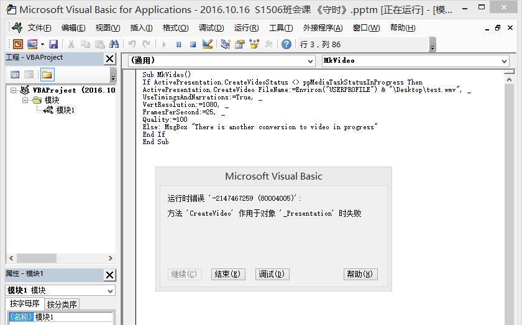The width and height of the screenshot is (522, 325).
Task: Collapse the VBAProject tree node
Action: tap(13, 90)
